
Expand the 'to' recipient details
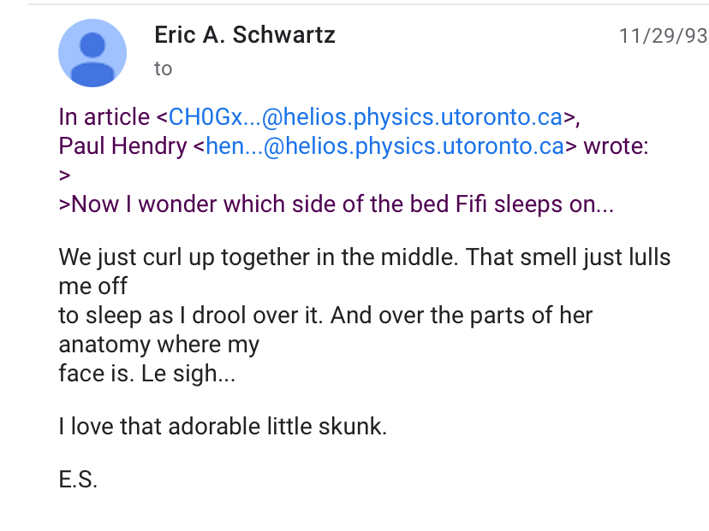point(163,69)
